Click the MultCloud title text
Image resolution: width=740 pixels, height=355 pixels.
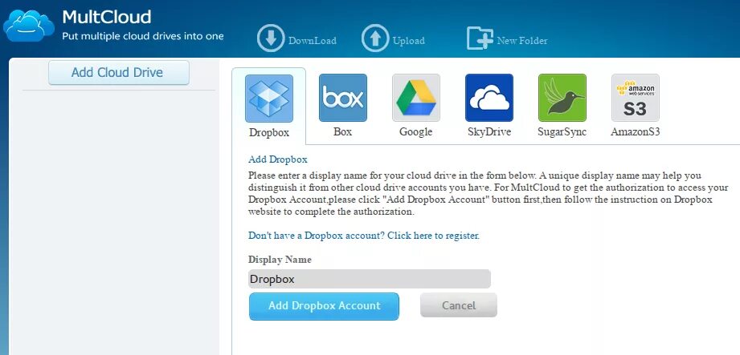point(107,17)
